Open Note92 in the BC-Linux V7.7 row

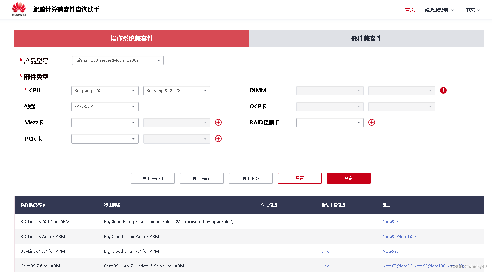click(389, 251)
